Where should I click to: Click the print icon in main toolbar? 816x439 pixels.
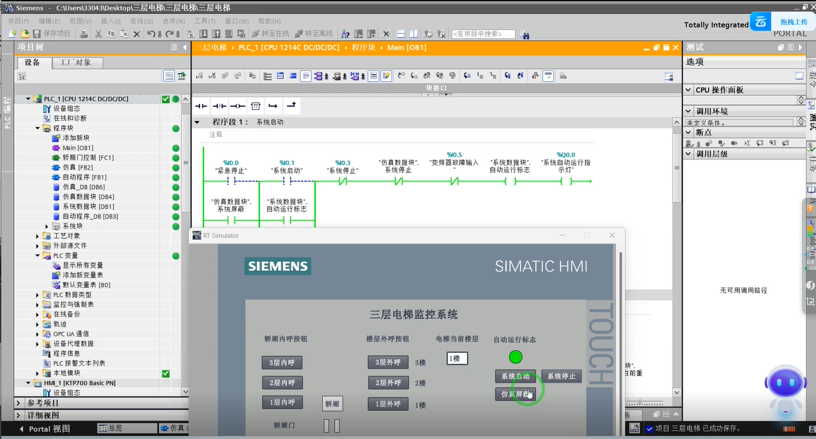point(84,33)
